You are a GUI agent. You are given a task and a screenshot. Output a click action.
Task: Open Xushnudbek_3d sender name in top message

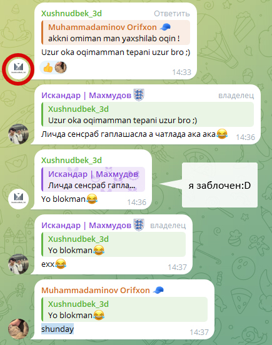coord(71,13)
